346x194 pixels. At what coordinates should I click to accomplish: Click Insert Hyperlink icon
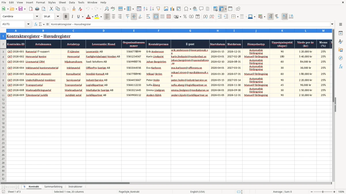pyautogui.click(x=195, y=9)
